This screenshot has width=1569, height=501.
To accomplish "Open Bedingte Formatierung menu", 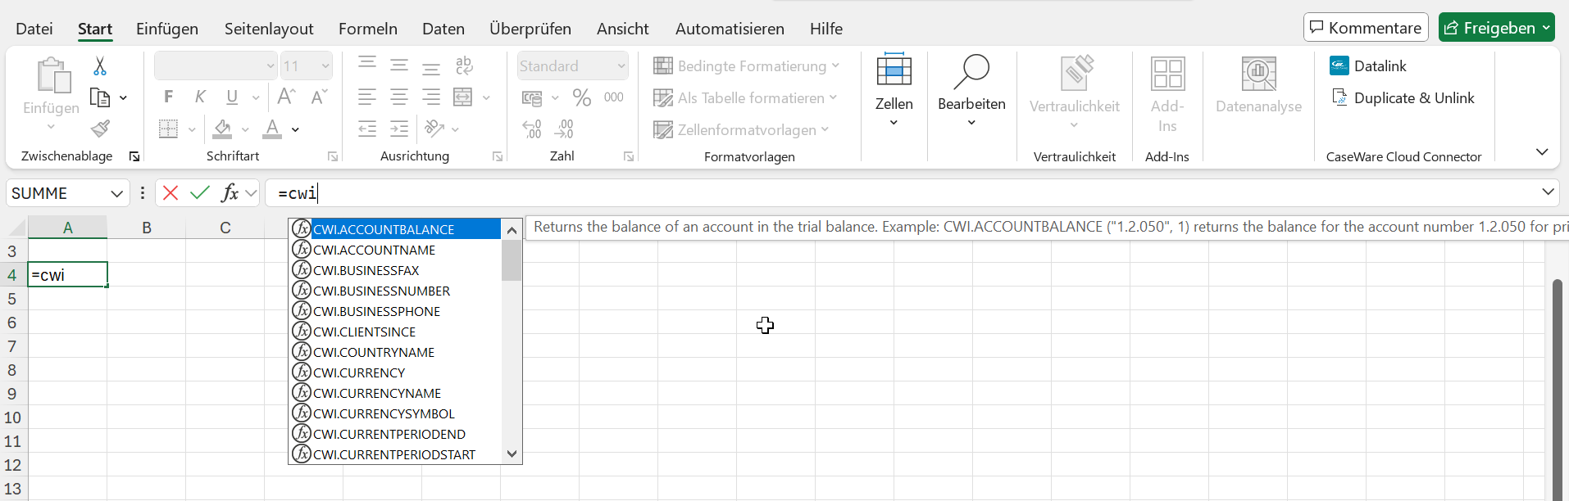I will (x=747, y=65).
